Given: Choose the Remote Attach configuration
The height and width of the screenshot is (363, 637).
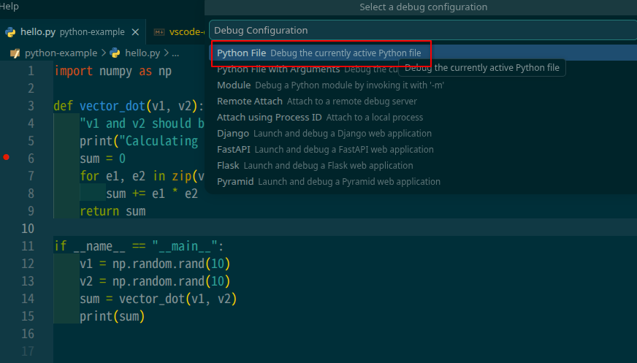Looking at the screenshot, I should click(x=423, y=101).
